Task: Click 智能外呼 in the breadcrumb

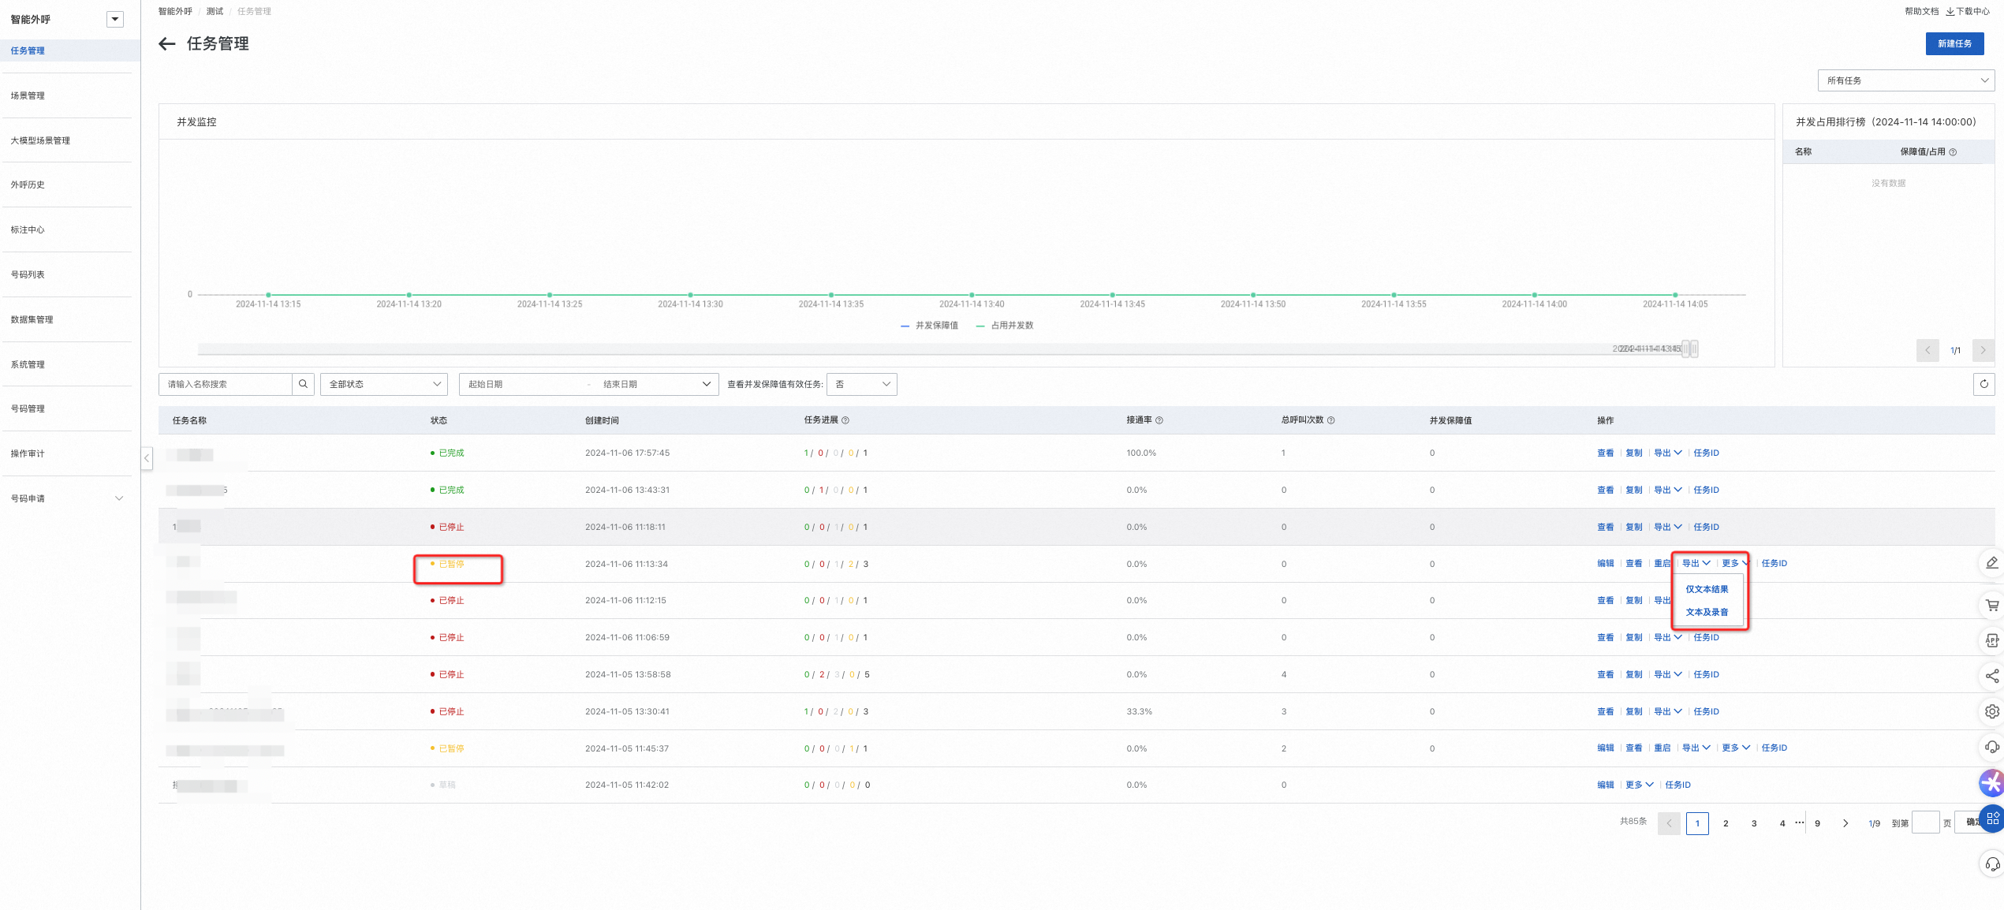Action: pos(175,12)
